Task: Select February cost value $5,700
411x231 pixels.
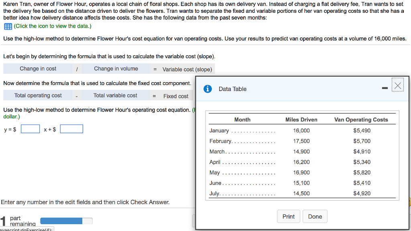Action: 362,141
